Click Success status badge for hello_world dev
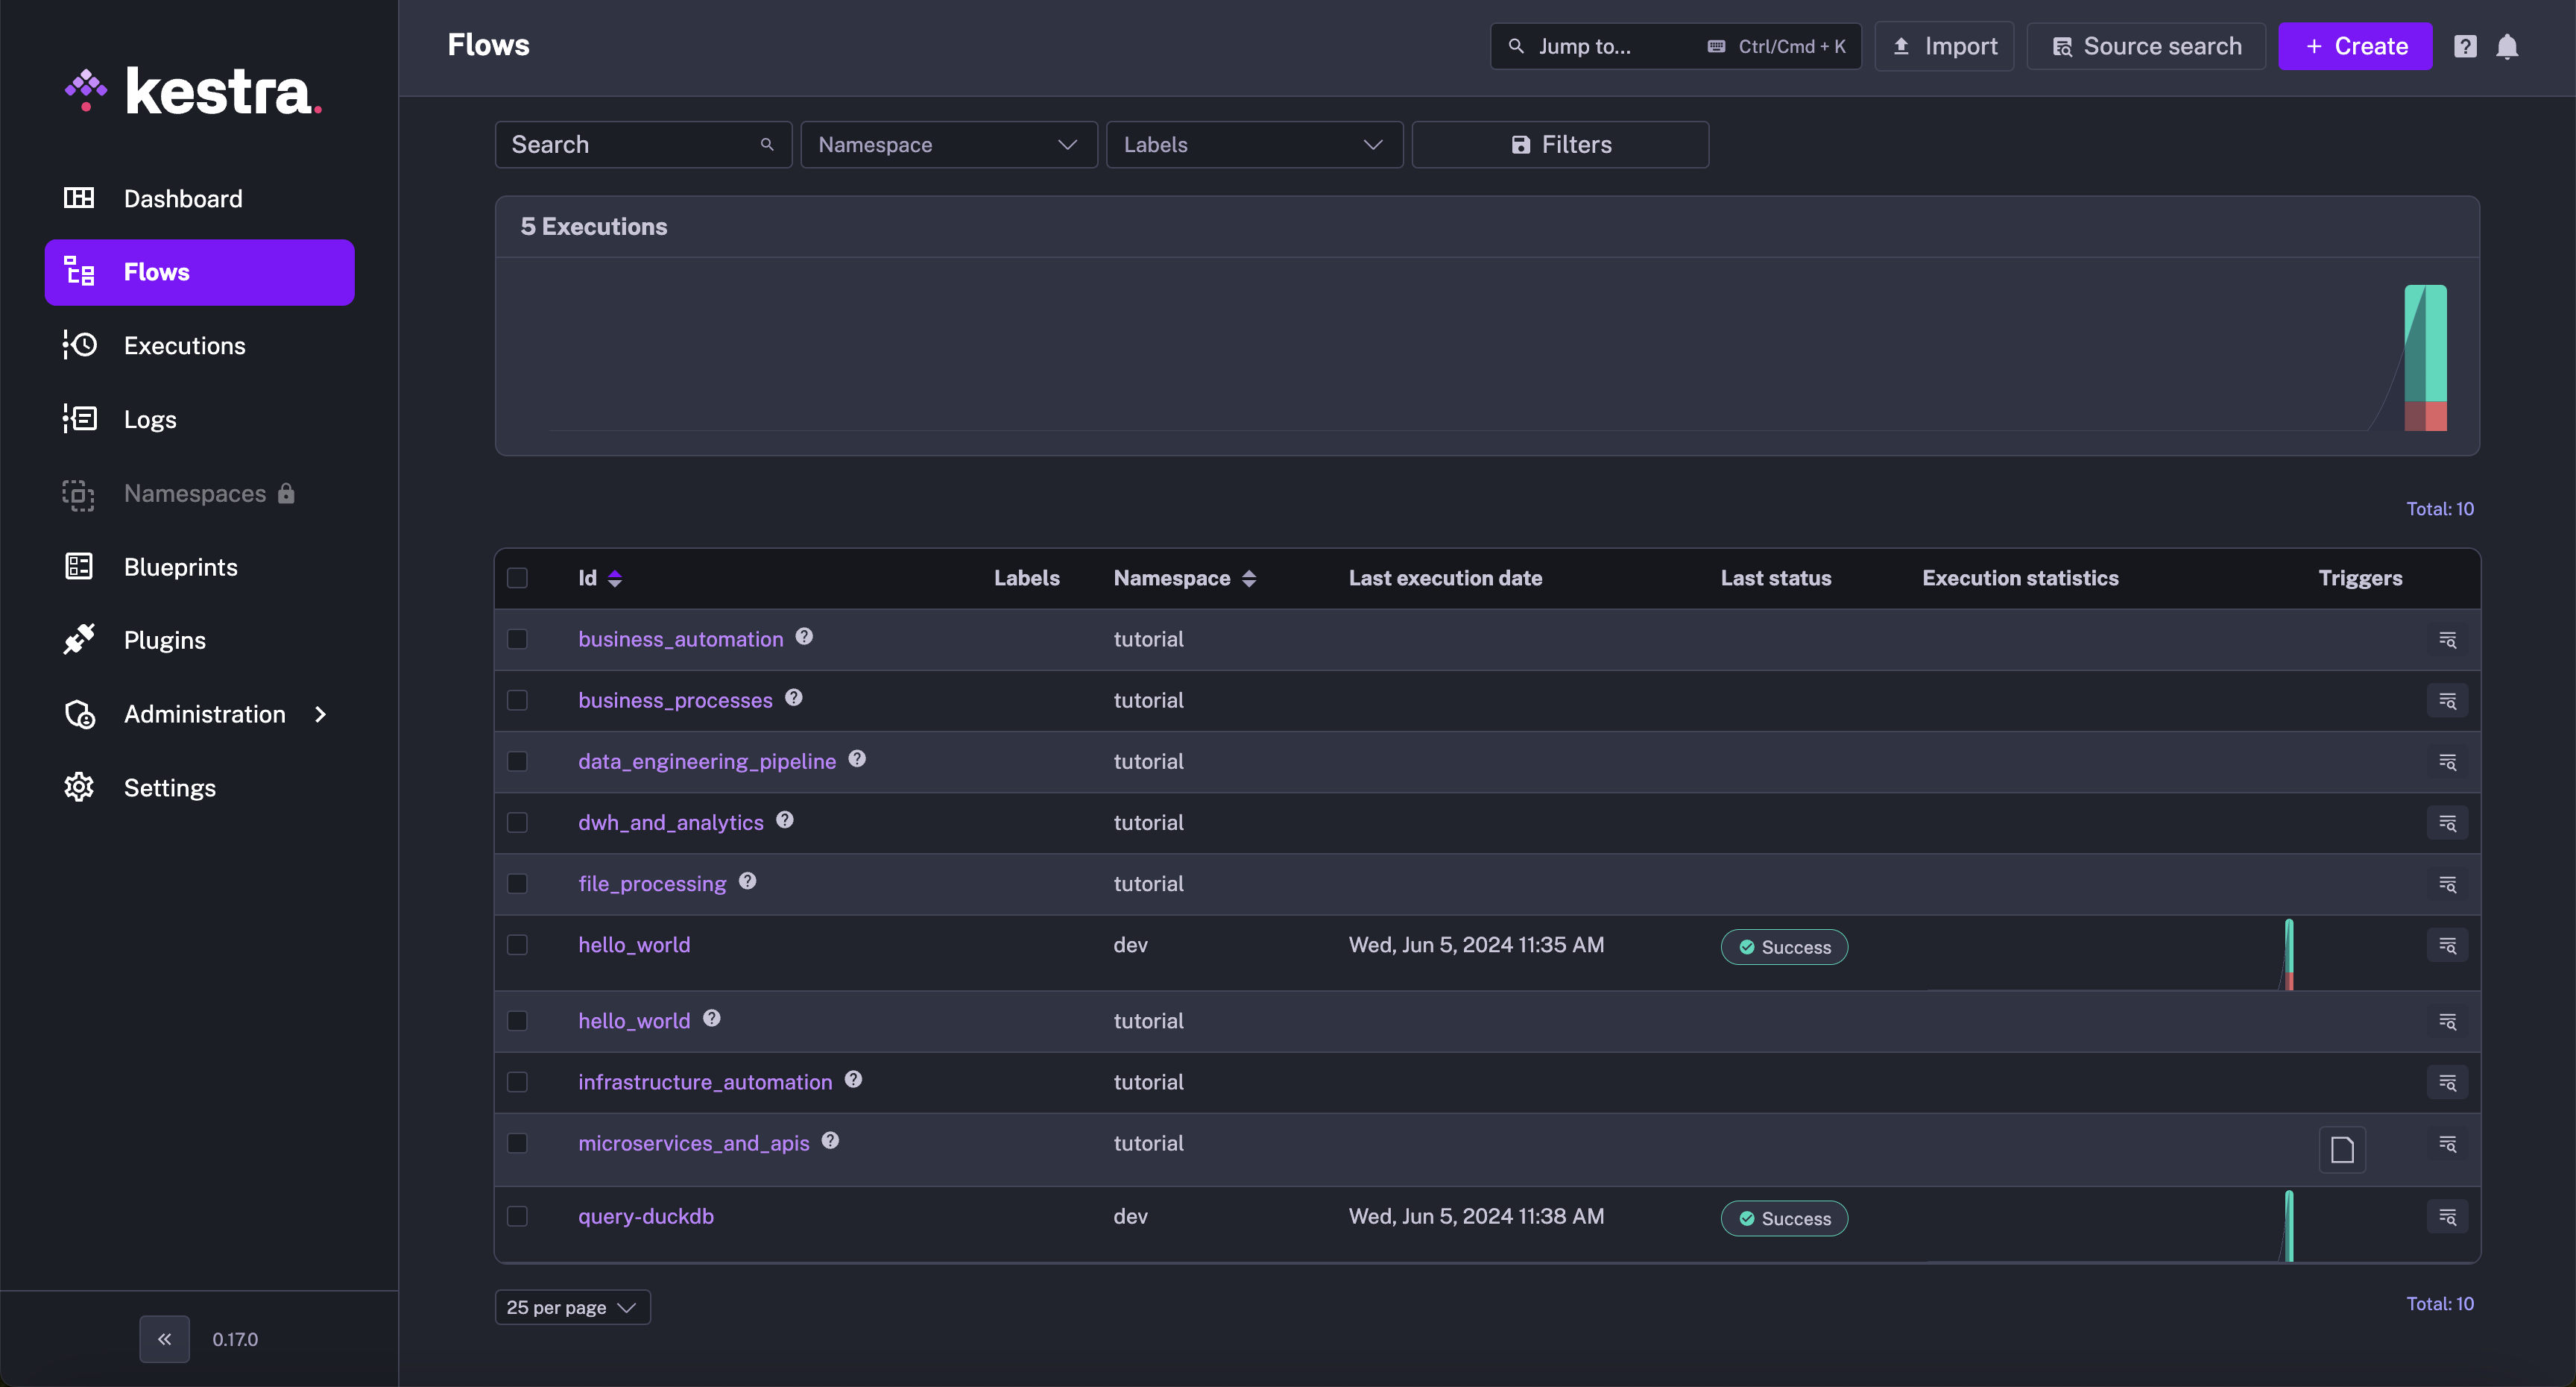2576x1387 pixels. [x=1784, y=948]
